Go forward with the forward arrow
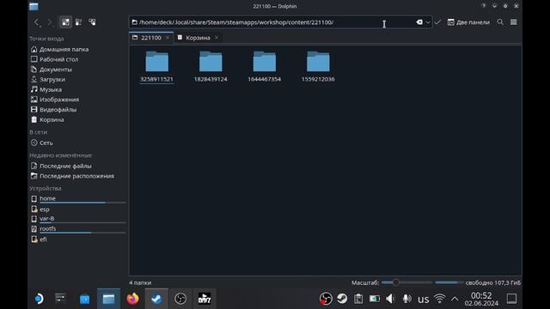550x309 pixels. point(50,22)
